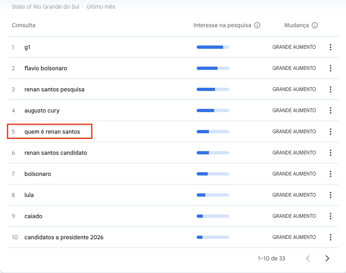The width and height of the screenshot is (346, 273).
Task: Open more options for candidatos a presidente 2026
Action: 330,237
